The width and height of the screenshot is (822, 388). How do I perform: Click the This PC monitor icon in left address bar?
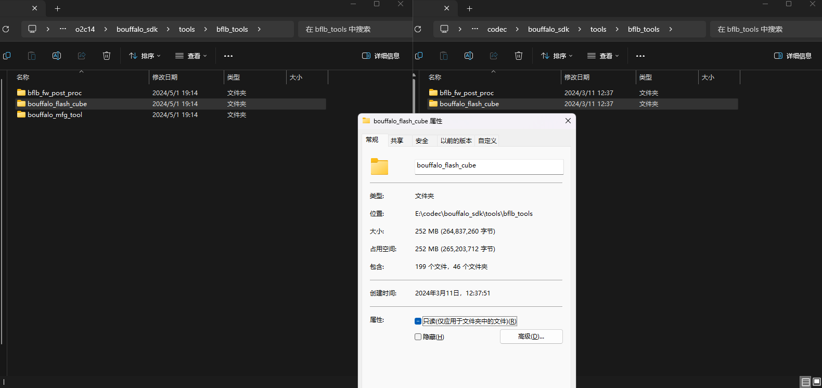(32, 29)
